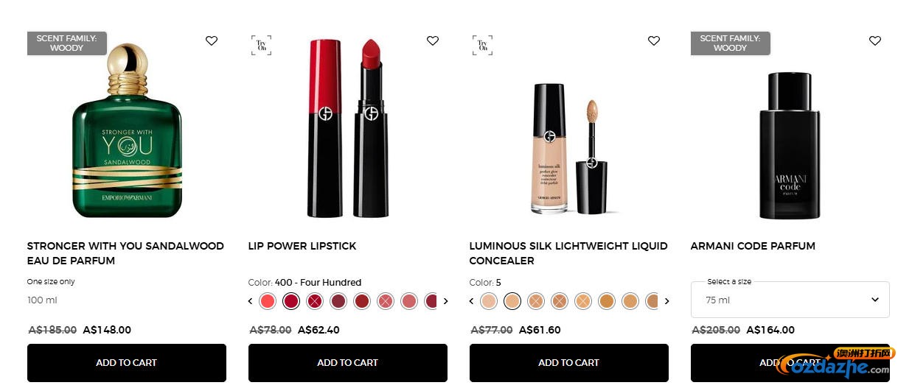This screenshot has width=912, height=388.
Task: Open the green Sandalwood perfume bottle image
Action: pos(127,131)
